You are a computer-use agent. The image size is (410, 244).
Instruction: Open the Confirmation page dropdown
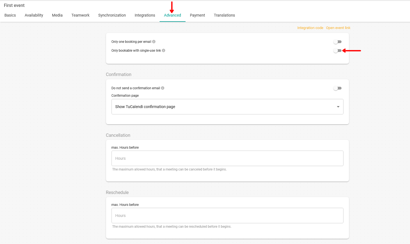pos(227,107)
